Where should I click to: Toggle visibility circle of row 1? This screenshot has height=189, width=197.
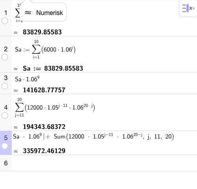click(x=5, y=21)
